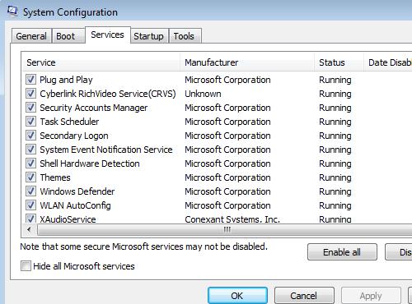This screenshot has width=412, height=304.
Task: Select the Secondary Logon name
Action: 74,136
